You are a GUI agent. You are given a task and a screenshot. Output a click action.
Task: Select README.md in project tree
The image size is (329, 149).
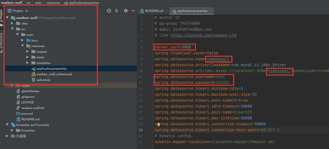pyautogui.click(x=30, y=119)
